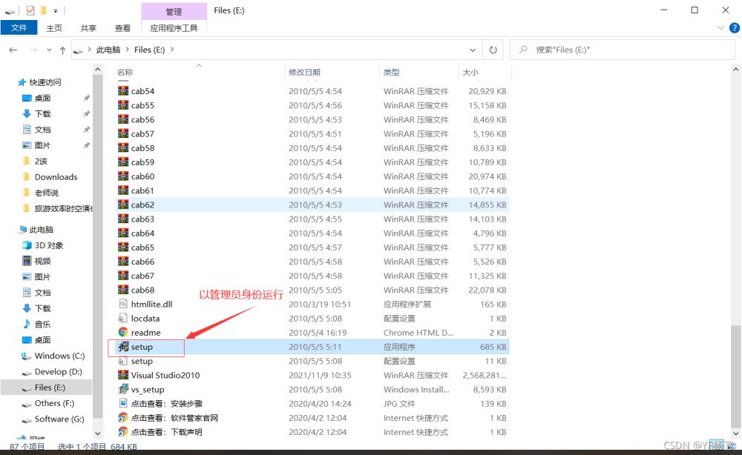Select the cab57 archive icon
742x455 pixels.
coord(123,133)
